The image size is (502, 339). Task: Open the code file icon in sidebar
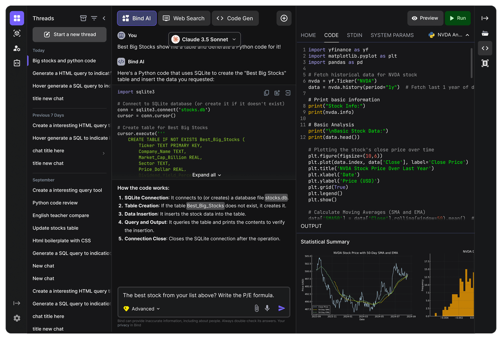(x=17, y=63)
